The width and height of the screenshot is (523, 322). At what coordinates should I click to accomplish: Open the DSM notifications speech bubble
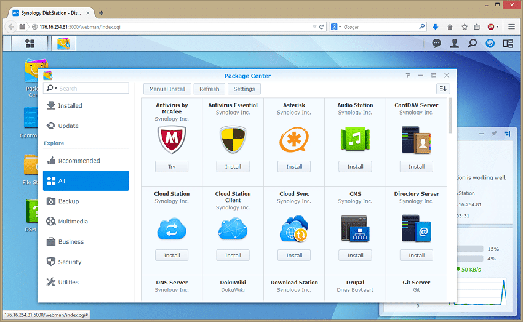click(x=437, y=43)
